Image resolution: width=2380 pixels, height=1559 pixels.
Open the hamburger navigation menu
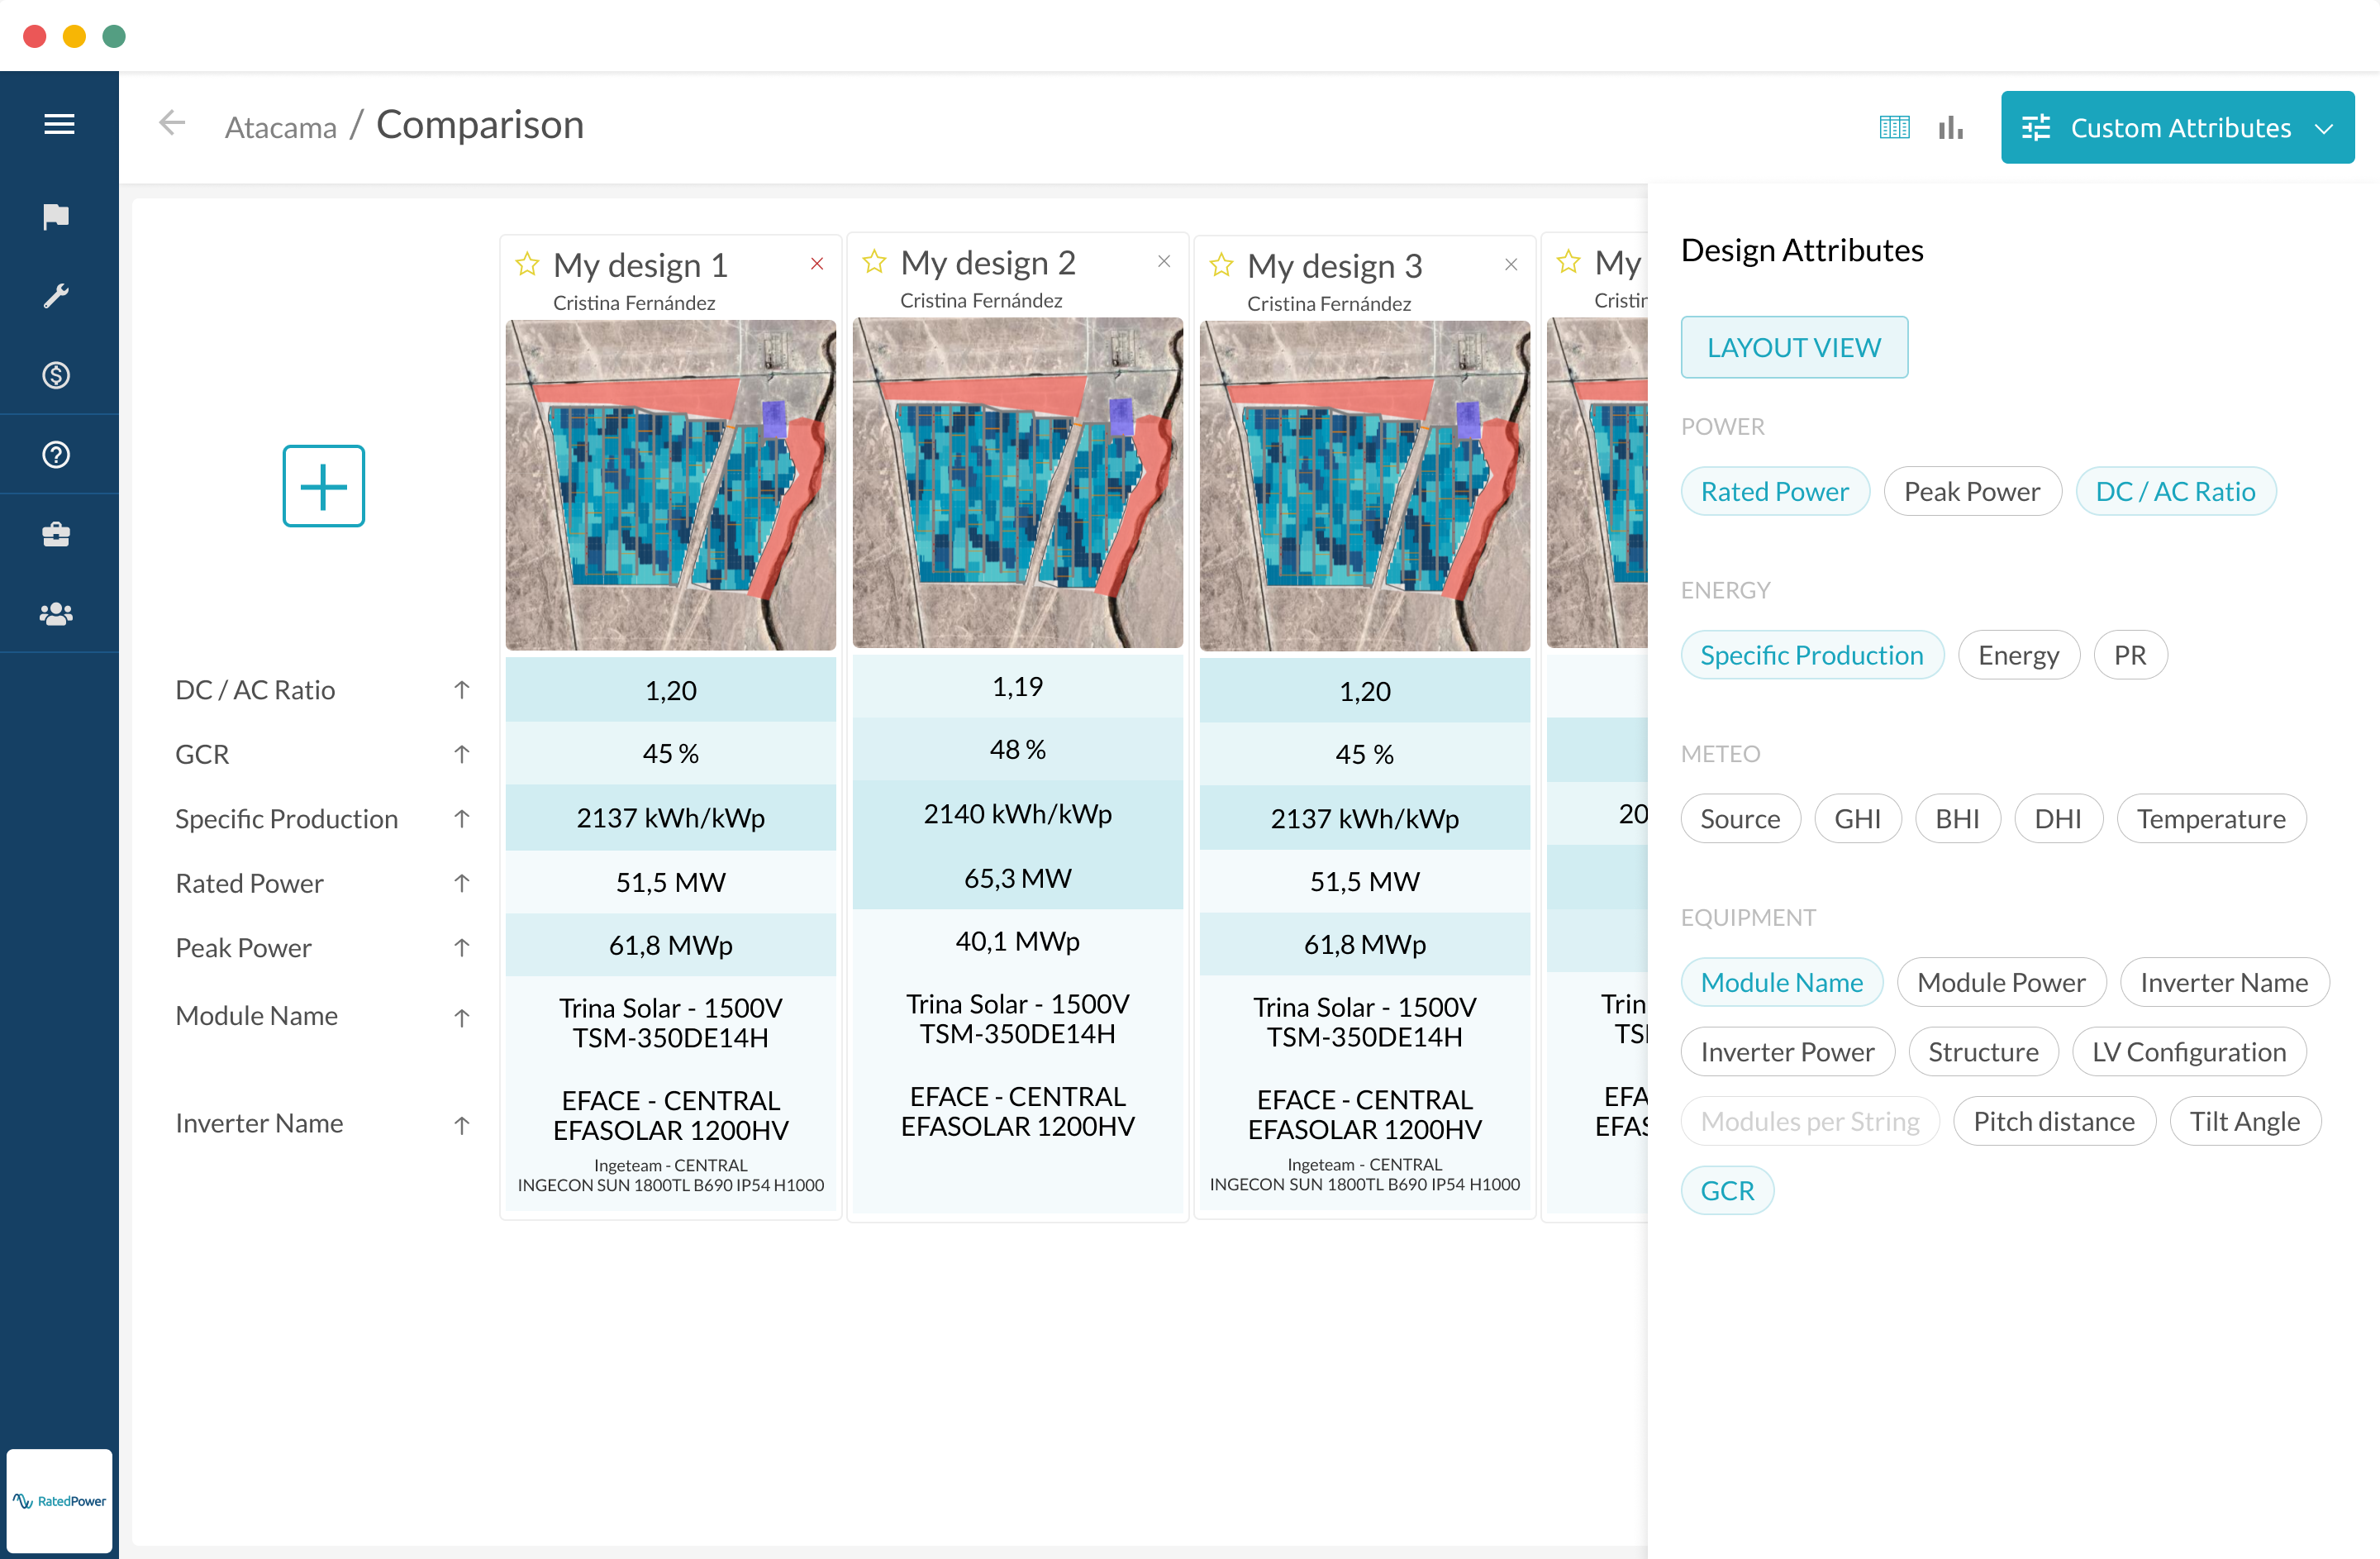58,123
